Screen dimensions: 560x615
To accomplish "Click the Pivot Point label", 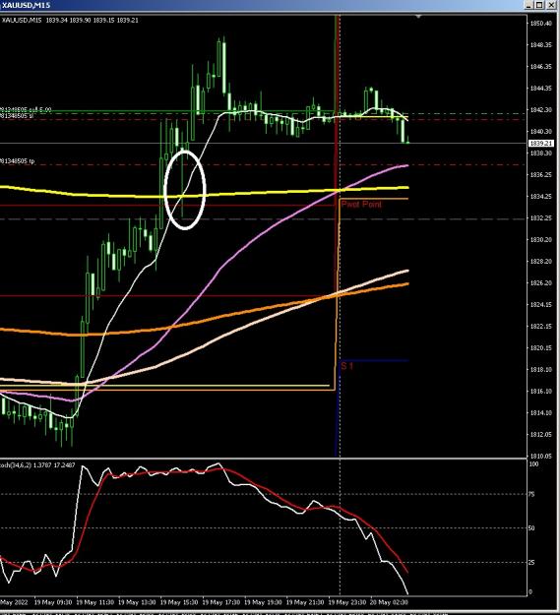I will [361, 204].
